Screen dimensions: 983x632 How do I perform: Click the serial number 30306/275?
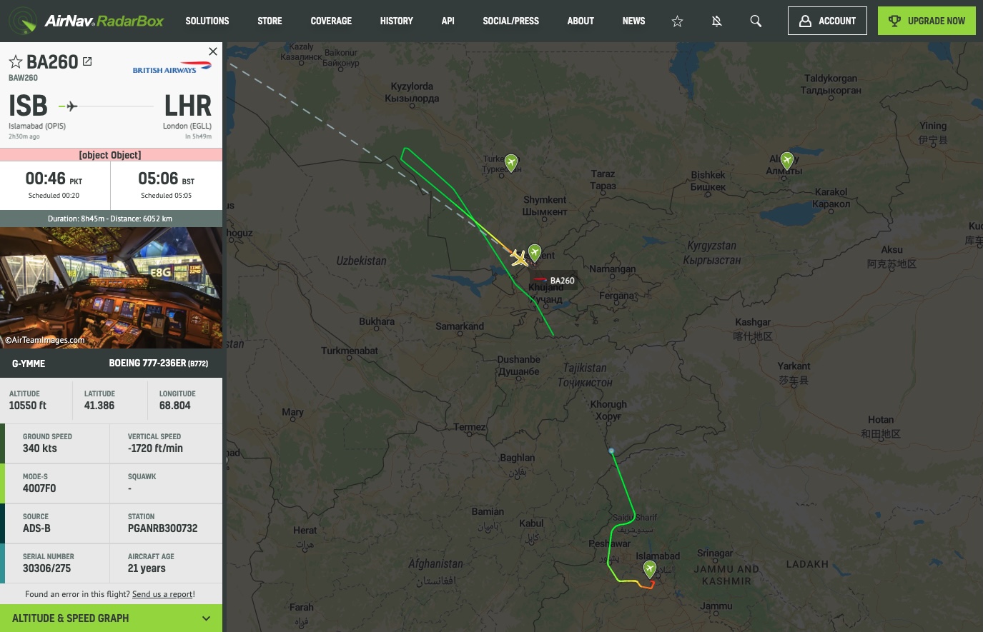(x=46, y=568)
